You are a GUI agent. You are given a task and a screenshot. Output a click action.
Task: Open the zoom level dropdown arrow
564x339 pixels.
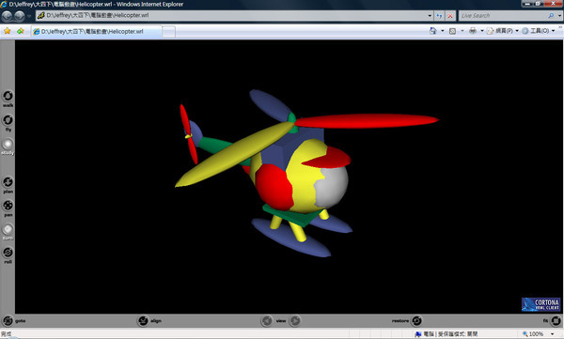click(552, 334)
